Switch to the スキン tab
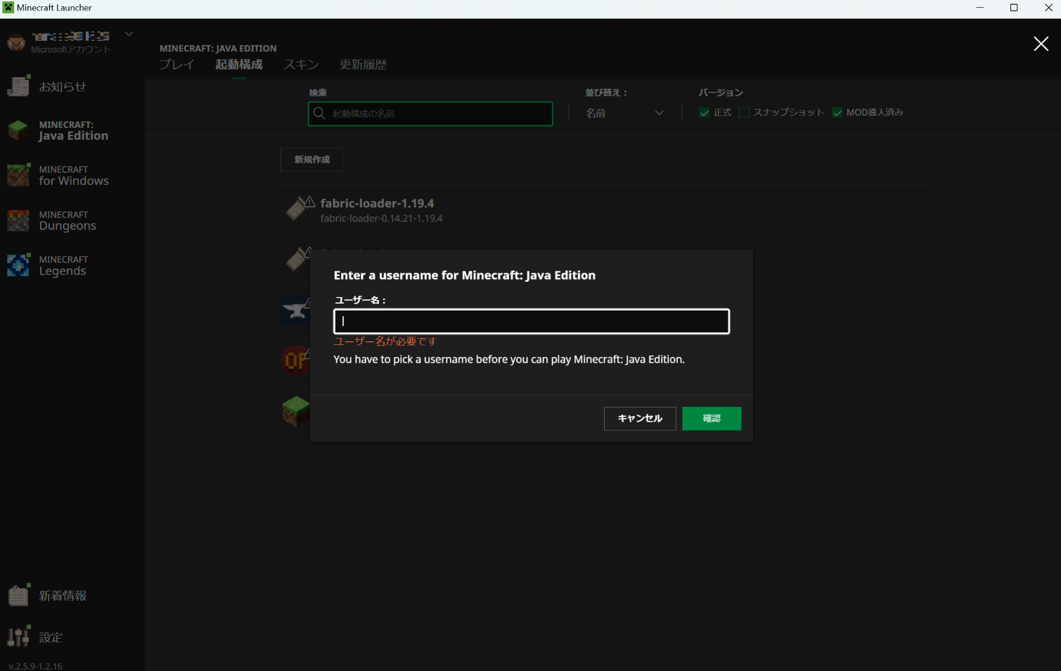Image resolution: width=1061 pixels, height=671 pixels. (301, 65)
